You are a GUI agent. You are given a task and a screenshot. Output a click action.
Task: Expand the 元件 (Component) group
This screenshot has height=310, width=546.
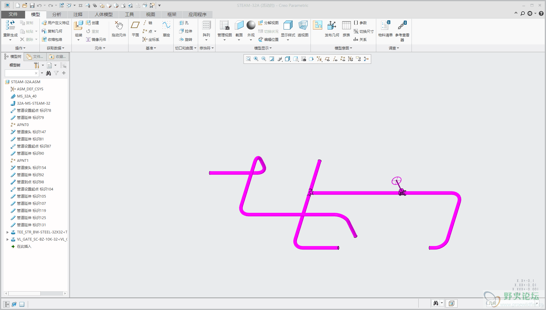[100, 48]
